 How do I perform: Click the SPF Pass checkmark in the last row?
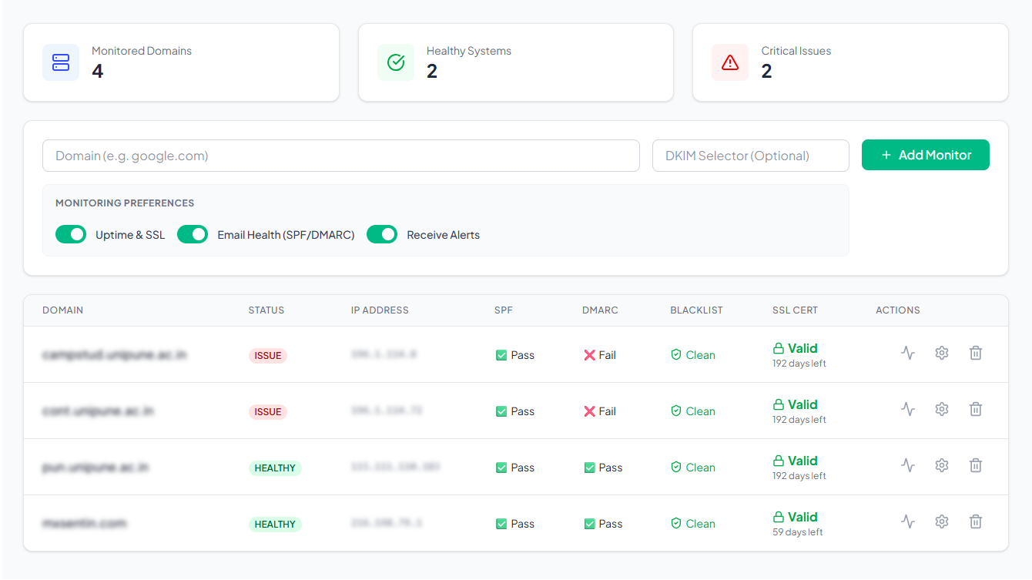coord(502,523)
